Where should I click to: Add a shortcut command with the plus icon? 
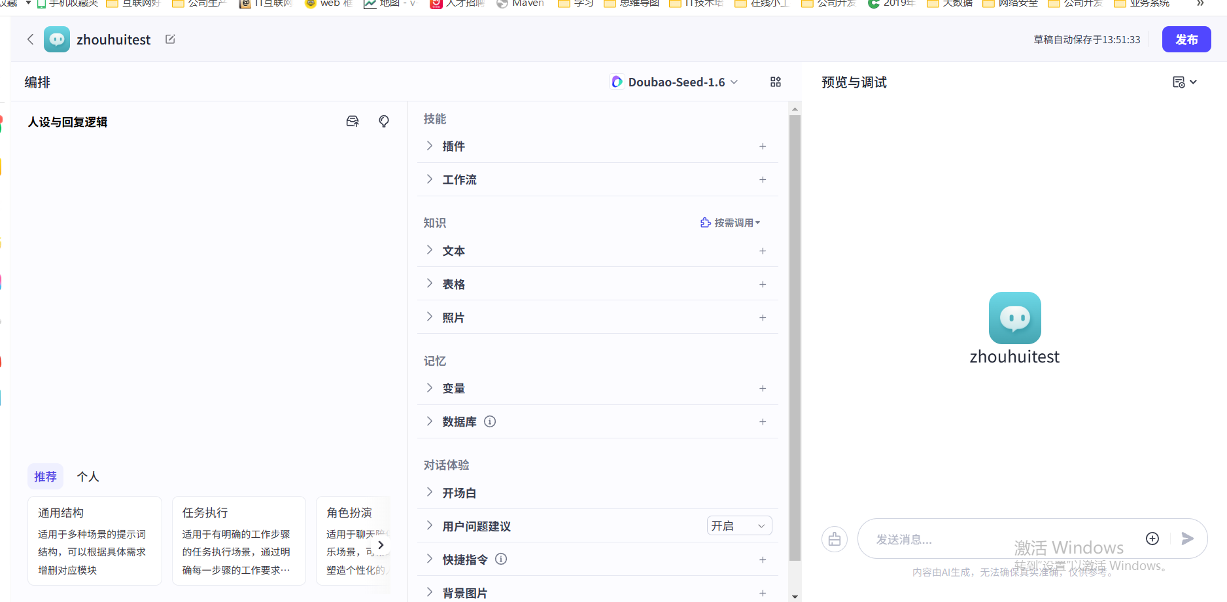763,559
